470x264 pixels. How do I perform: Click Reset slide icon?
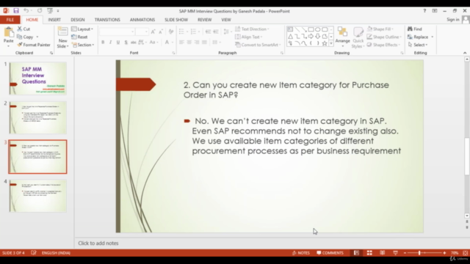click(74, 37)
